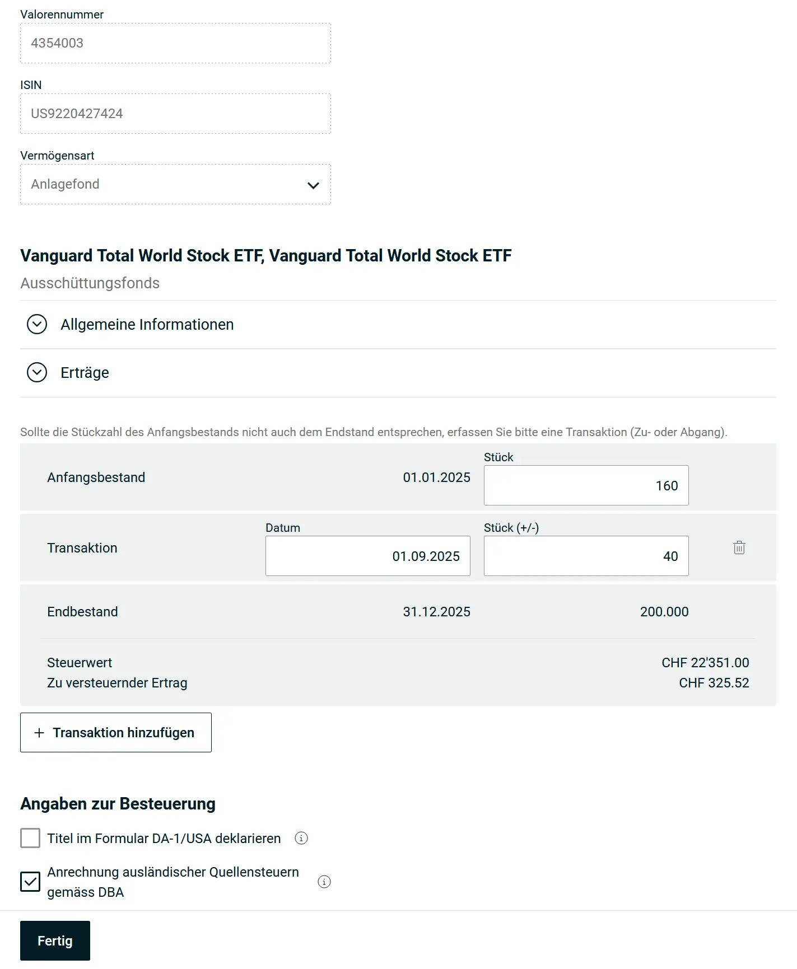Open the info tooltip next to DA-1/USA option

pos(302,838)
